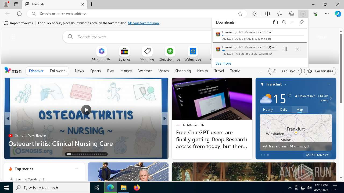This screenshot has width=344, height=193.
Task: Open Windows Start menu
Action: 6,188
